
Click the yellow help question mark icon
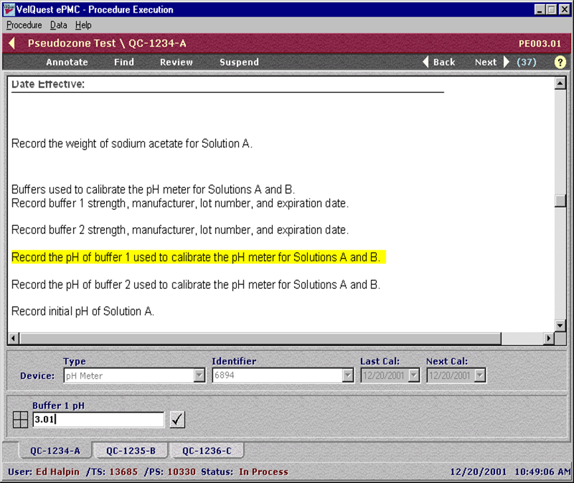[x=560, y=62]
